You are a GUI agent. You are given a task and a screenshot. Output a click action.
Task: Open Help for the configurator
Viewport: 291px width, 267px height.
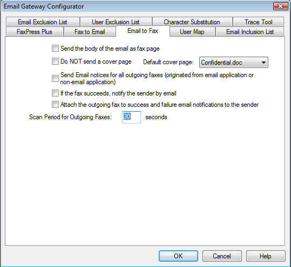click(x=266, y=256)
